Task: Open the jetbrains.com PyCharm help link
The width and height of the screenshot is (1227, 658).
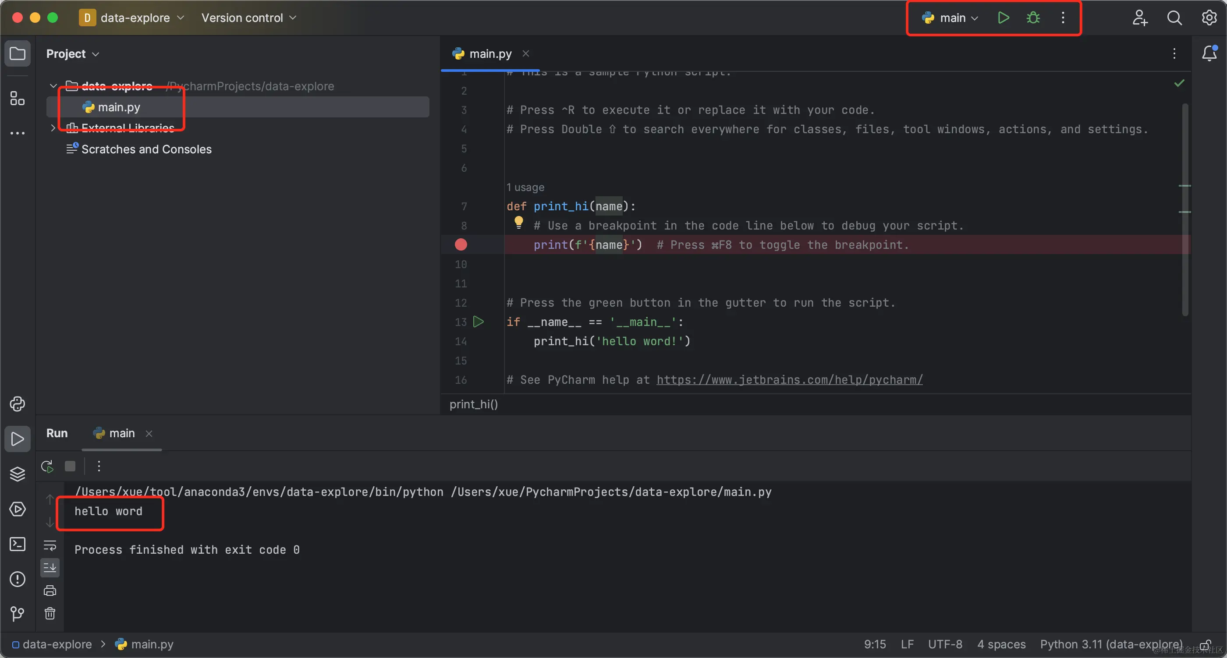Action: [789, 380]
